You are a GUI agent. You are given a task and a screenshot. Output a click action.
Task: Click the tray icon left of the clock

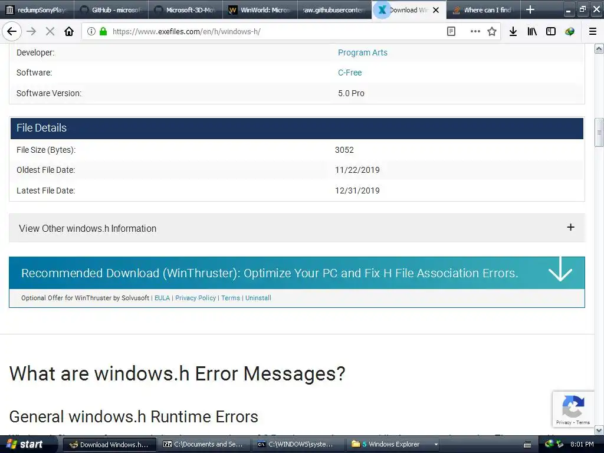[560, 444]
